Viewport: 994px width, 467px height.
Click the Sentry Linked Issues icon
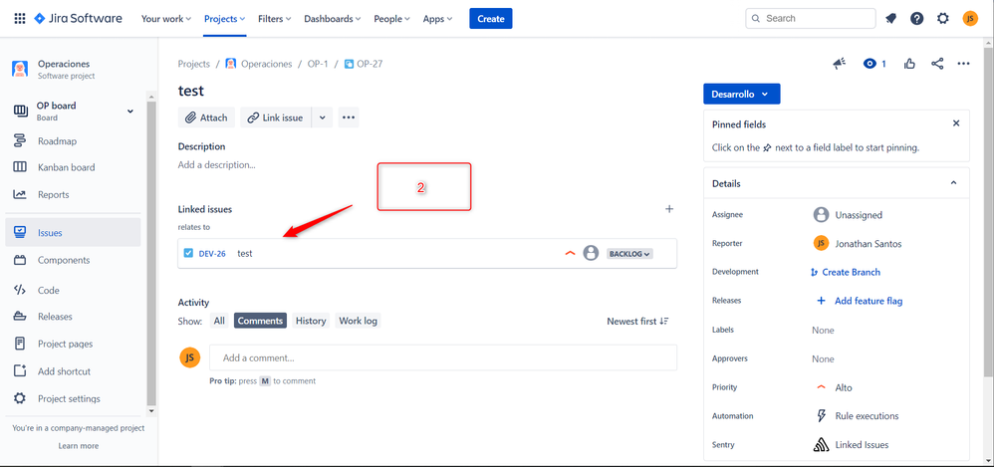click(x=821, y=445)
